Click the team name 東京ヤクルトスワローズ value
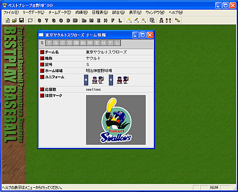The image size is (238, 192). coord(106,52)
